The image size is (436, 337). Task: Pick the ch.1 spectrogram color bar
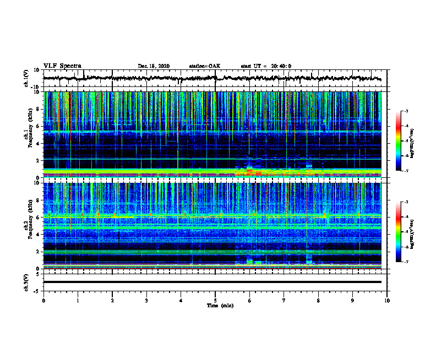[399, 141]
